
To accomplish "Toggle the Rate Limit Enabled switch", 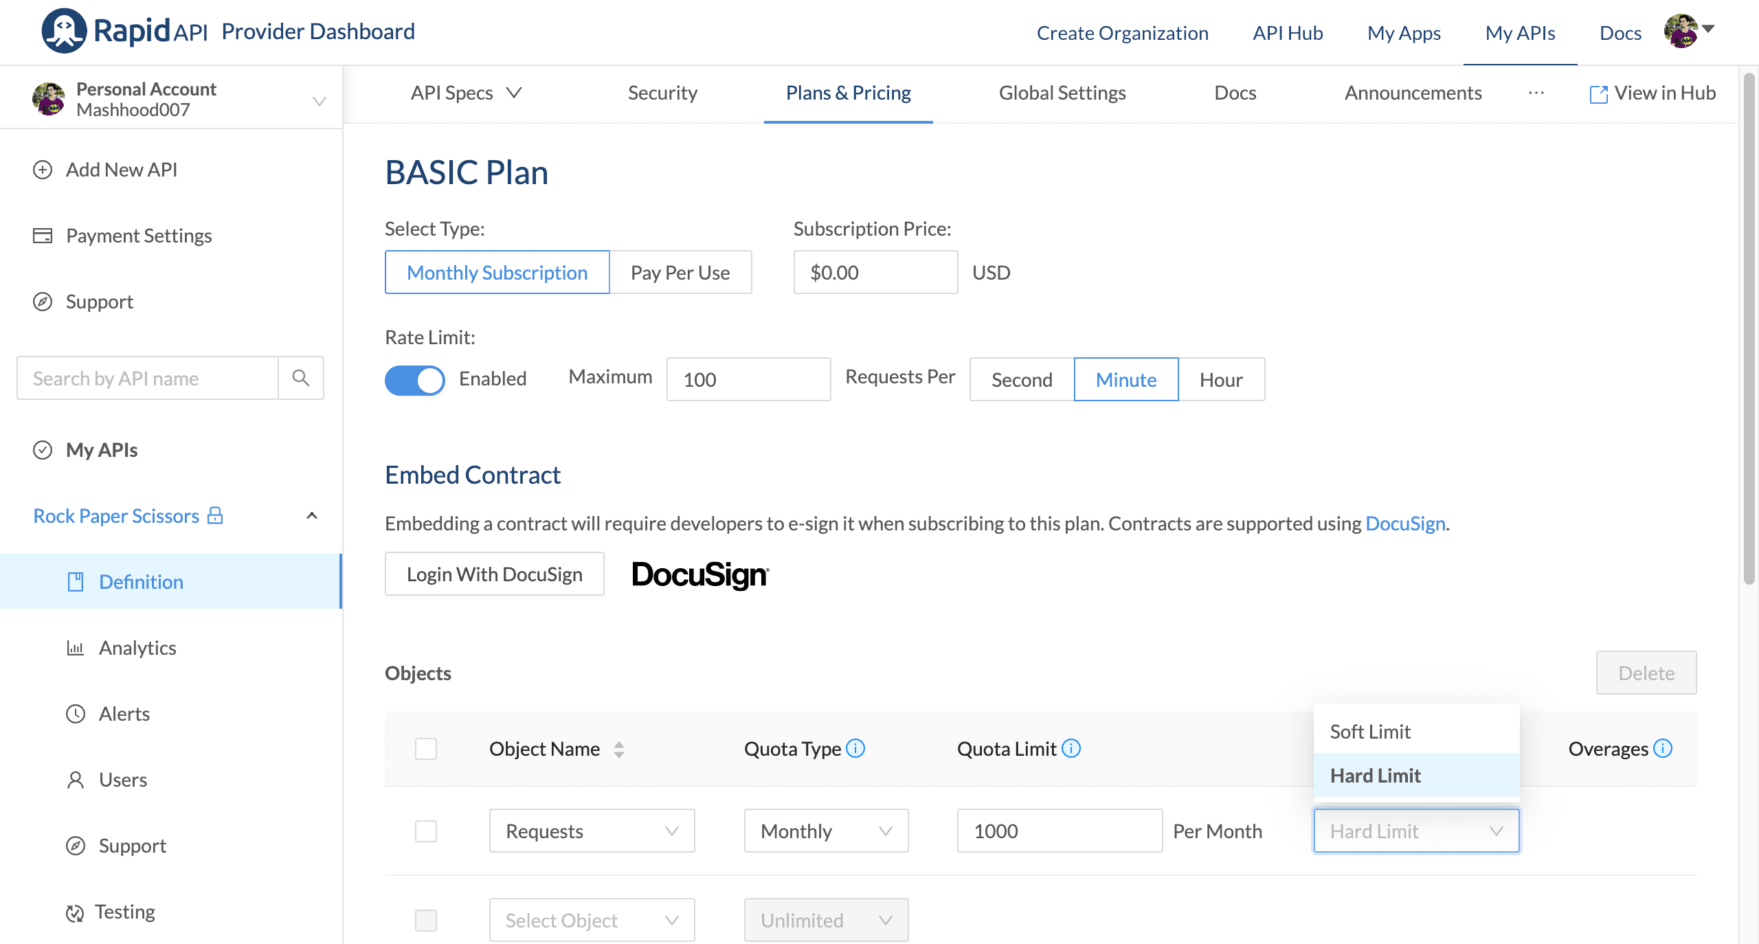I will (x=414, y=379).
